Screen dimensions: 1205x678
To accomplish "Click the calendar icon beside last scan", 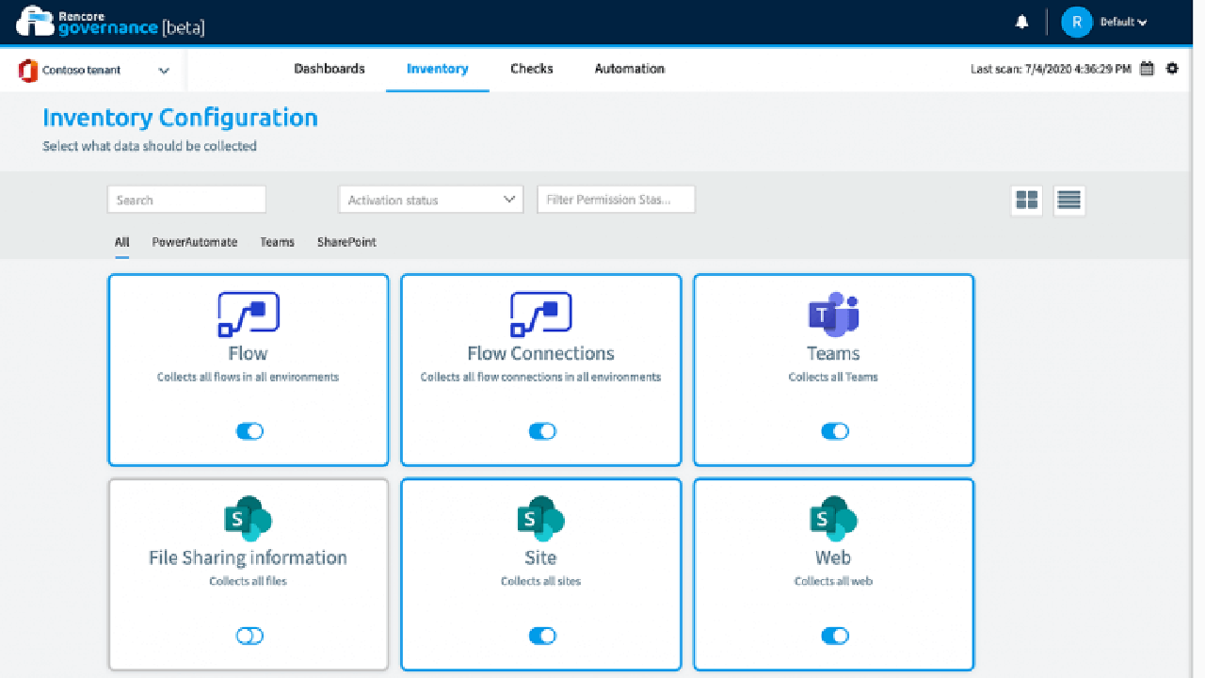I will pyautogui.click(x=1147, y=69).
